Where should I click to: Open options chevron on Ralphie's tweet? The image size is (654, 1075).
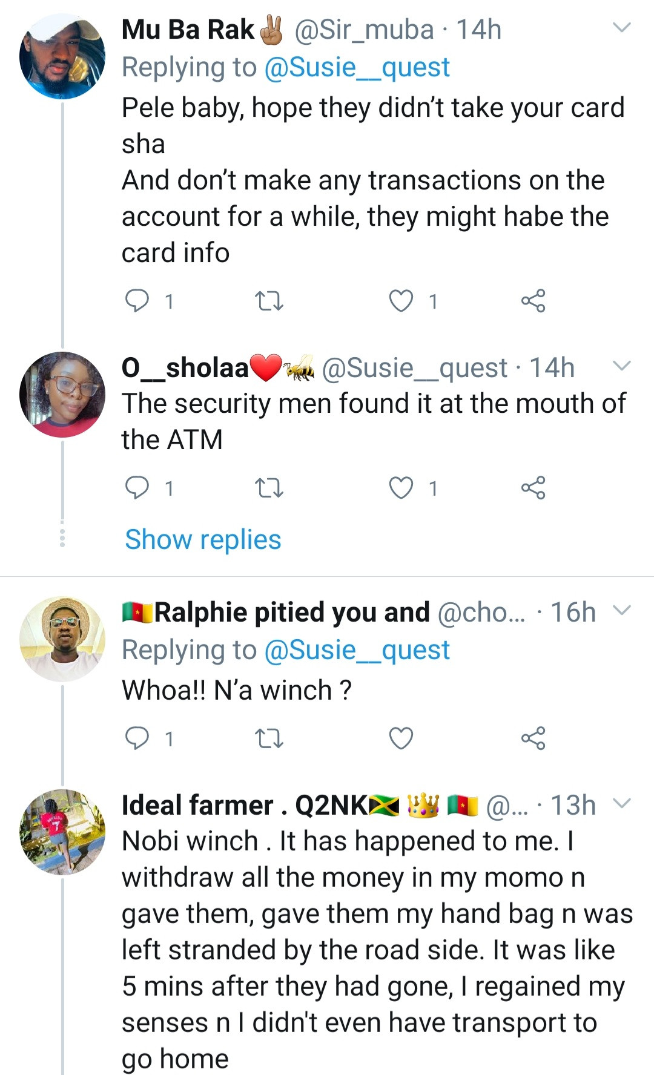pos(622,610)
